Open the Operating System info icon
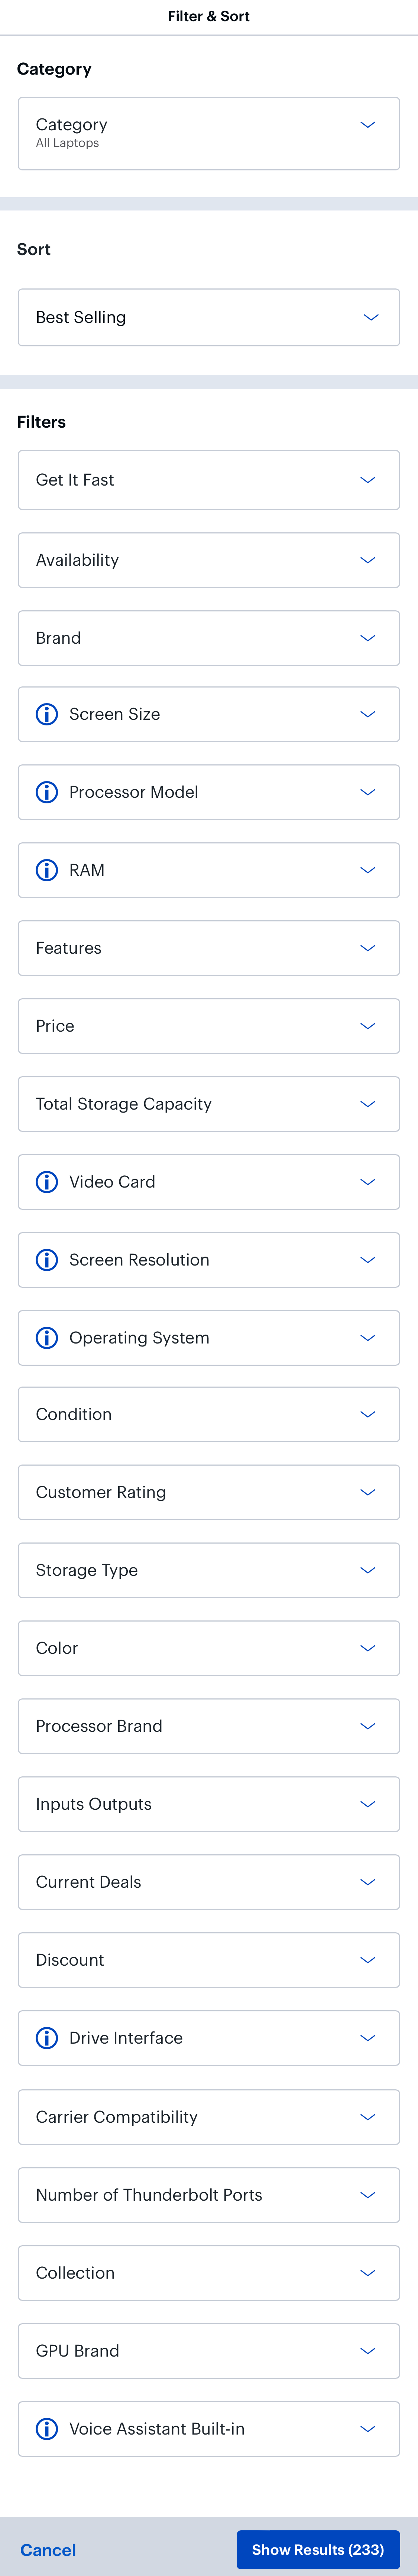Screen dimensions: 418x2576 point(47,1338)
